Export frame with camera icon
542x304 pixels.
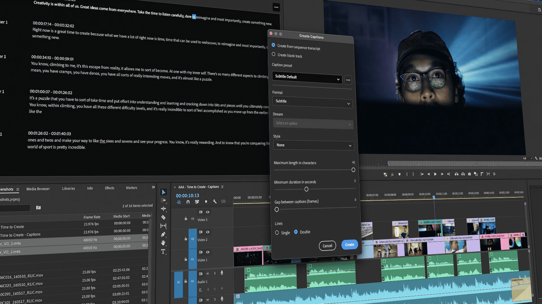(x=469, y=174)
